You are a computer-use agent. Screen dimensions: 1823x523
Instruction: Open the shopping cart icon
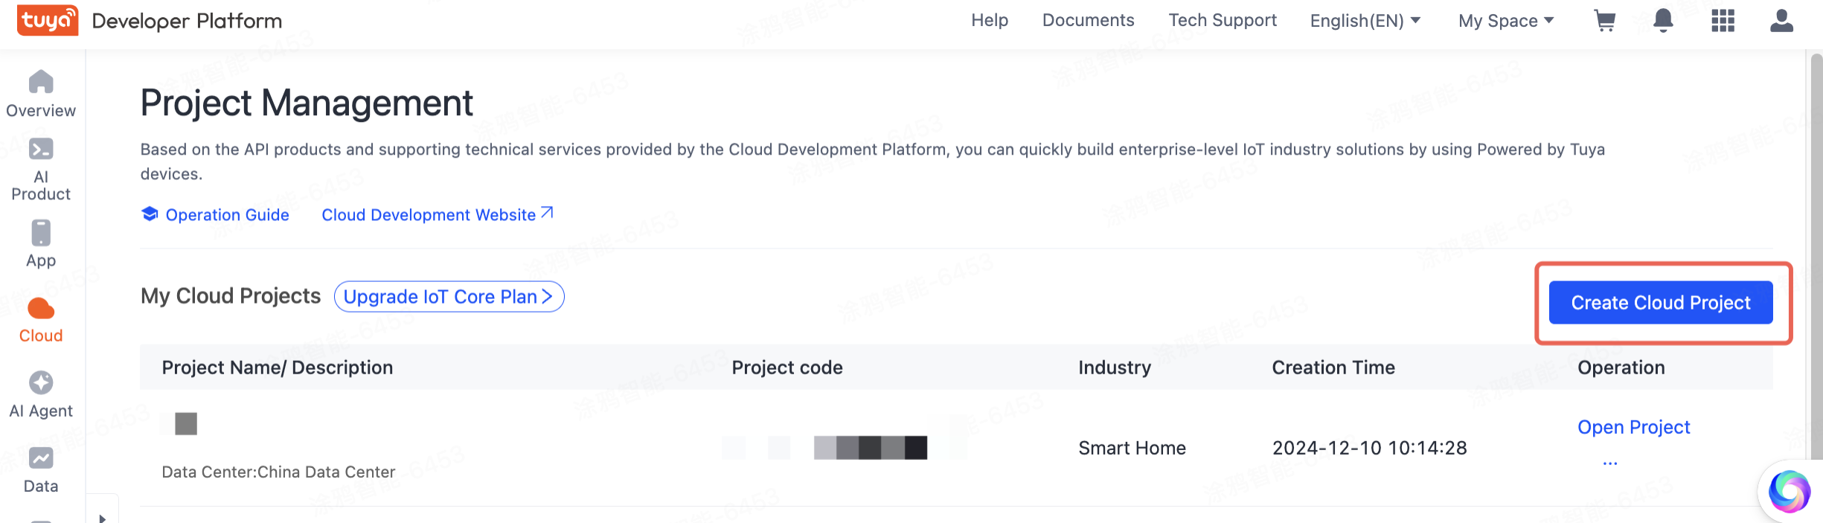click(x=1604, y=21)
